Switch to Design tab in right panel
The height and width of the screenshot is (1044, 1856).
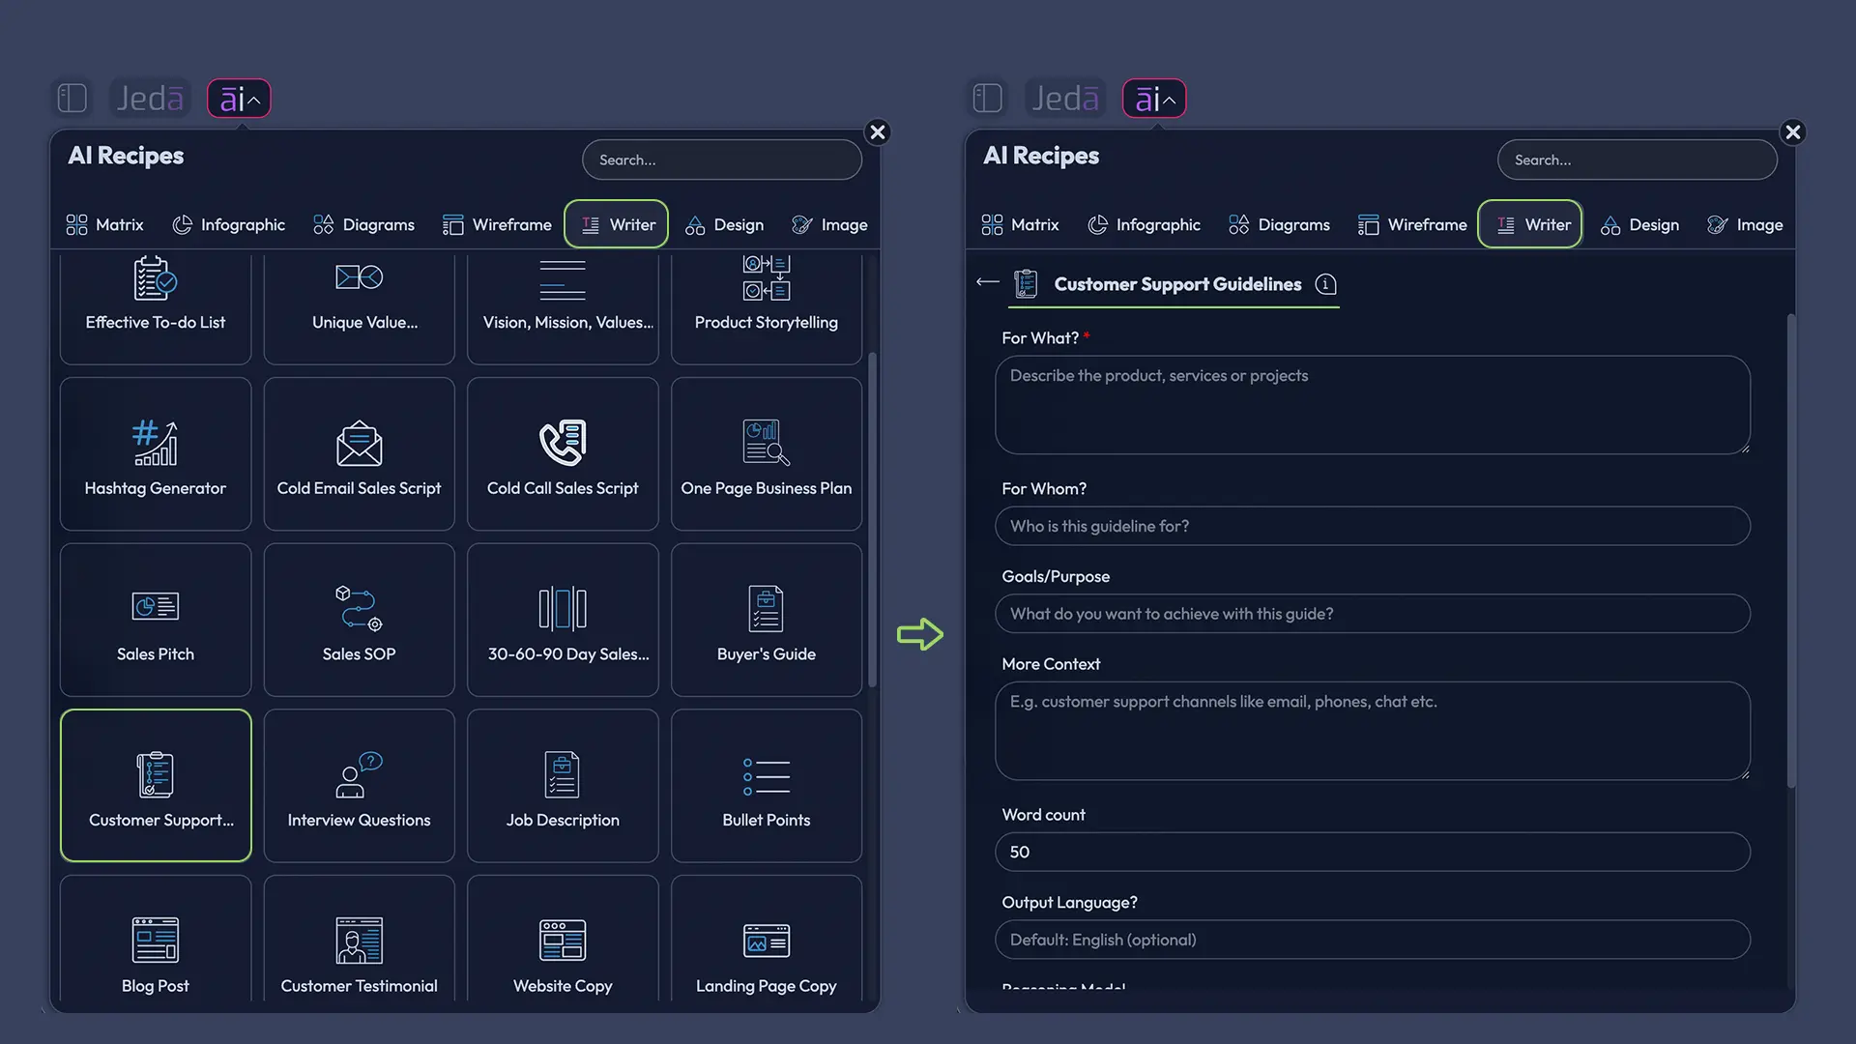pyautogui.click(x=1639, y=224)
